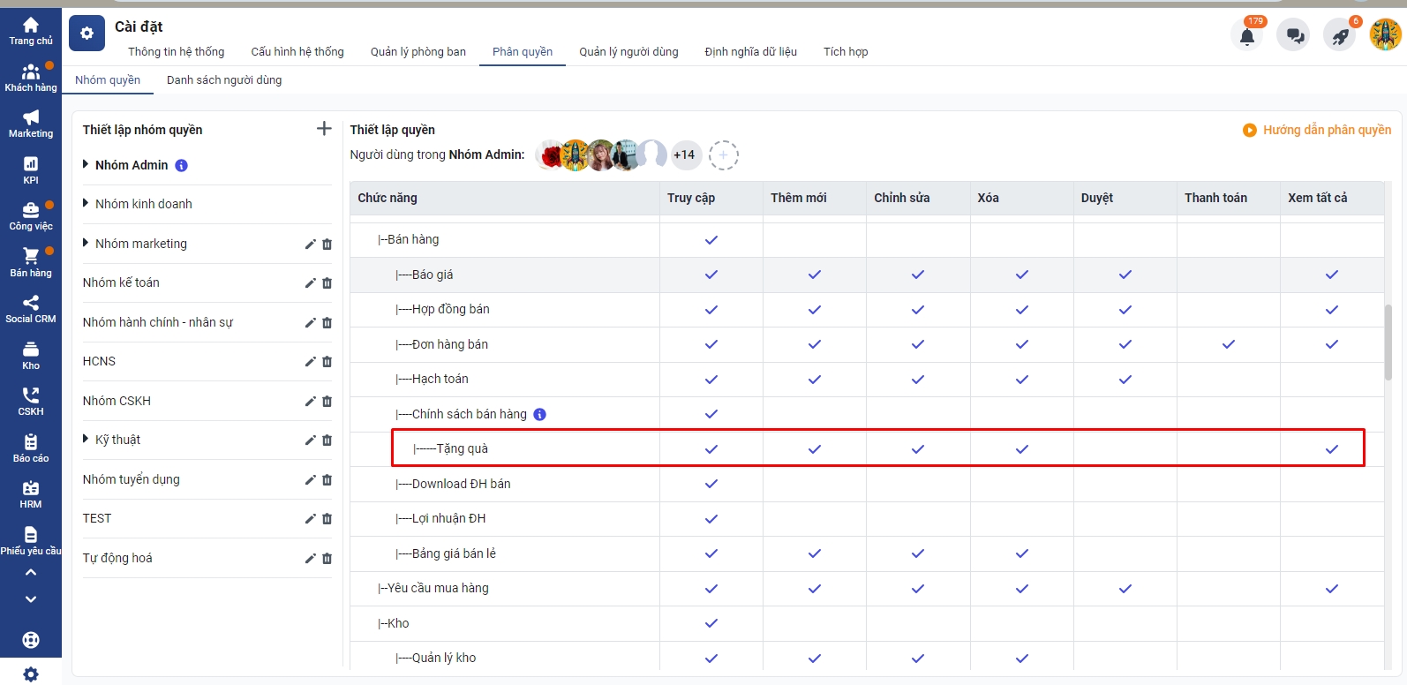Show info icon next to Chính sách bán hàng
The height and width of the screenshot is (685, 1407).
tap(540, 415)
